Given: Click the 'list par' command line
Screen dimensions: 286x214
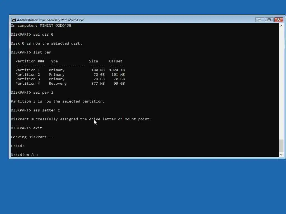Looking at the screenshot, I should pos(31,52).
